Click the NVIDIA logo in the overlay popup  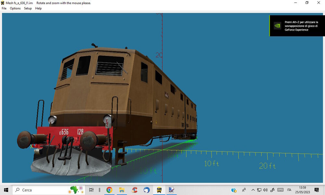click(x=277, y=26)
